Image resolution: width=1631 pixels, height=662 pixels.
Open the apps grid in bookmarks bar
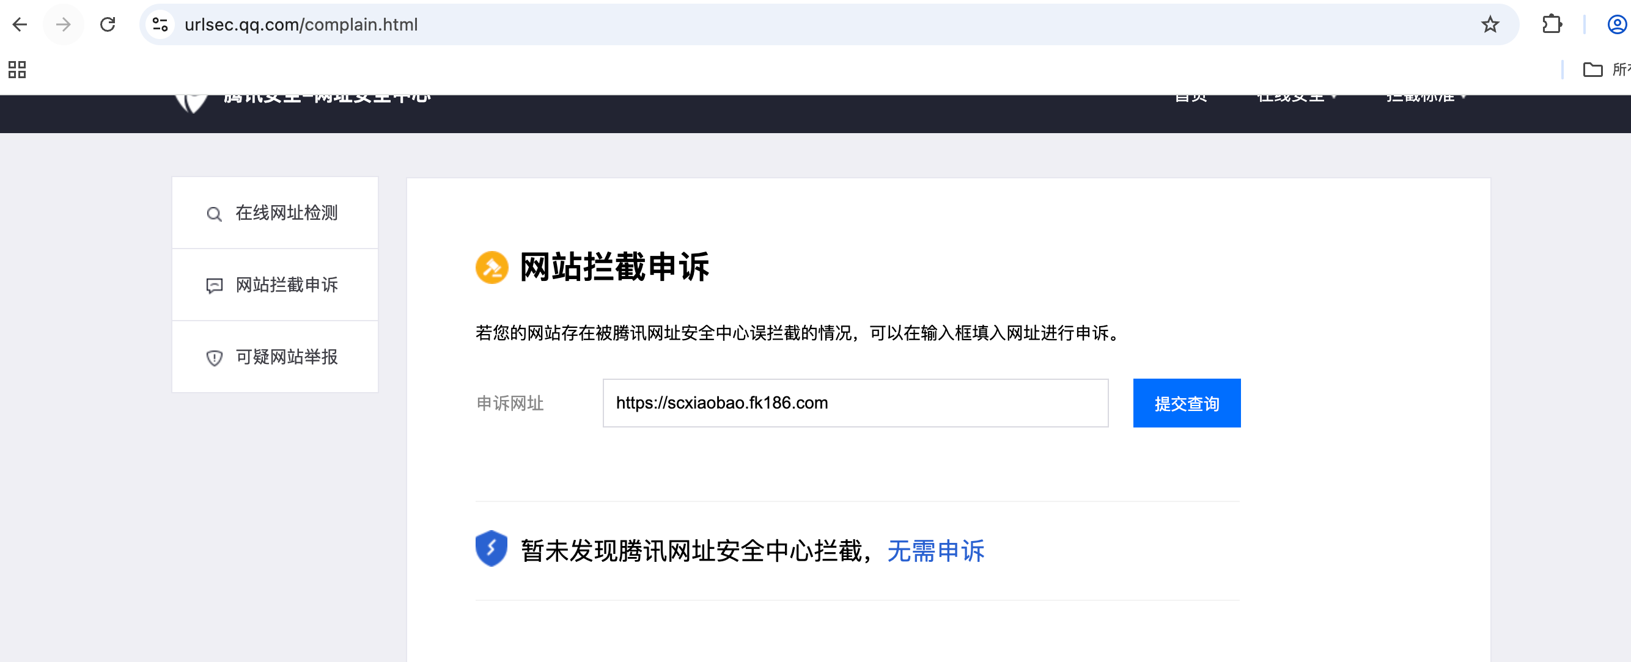point(17,70)
